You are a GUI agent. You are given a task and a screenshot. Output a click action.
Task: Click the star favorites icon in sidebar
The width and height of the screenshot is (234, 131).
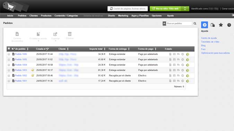click(221, 25)
